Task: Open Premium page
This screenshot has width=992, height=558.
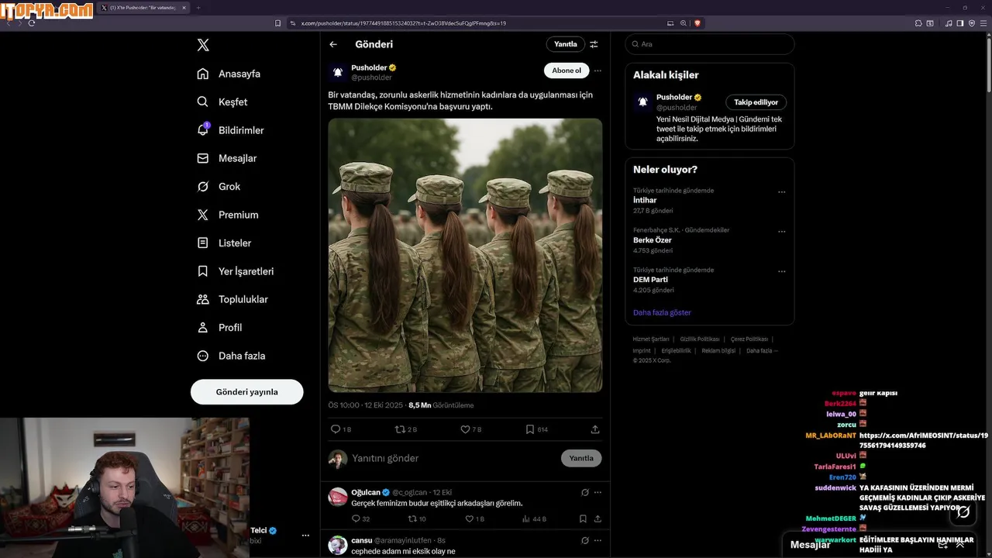Action: point(228,215)
